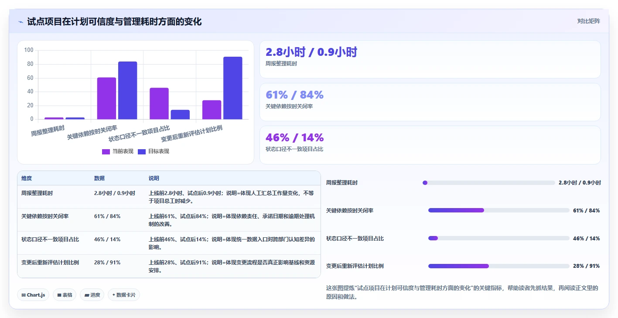The height and width of the screenshot is (318, 618).
Task: Click the purple 当前表现 bar for 变更后重新评估计划比例
Action: point(212,109)
